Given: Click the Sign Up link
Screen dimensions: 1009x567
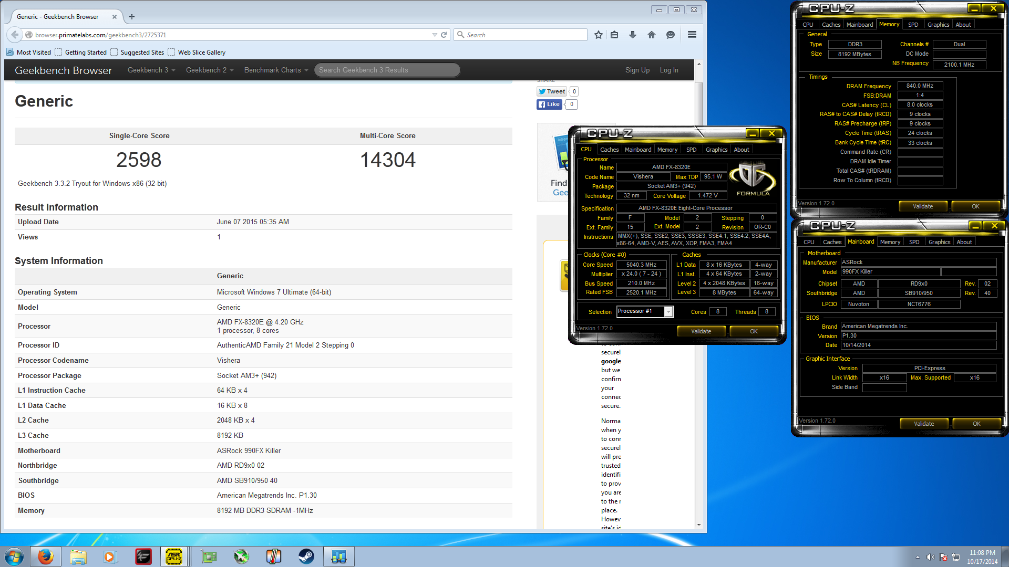Looking at the screenshot, I should pyautogui.click(x=637, y=70).
